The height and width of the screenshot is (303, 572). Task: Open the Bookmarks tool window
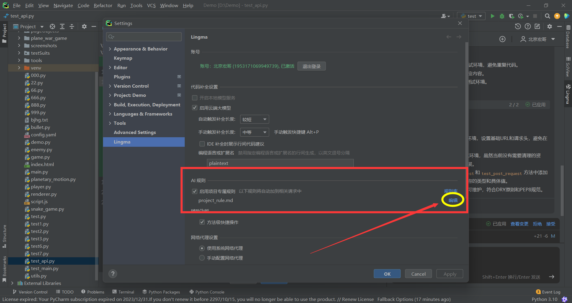click(4, 269)
